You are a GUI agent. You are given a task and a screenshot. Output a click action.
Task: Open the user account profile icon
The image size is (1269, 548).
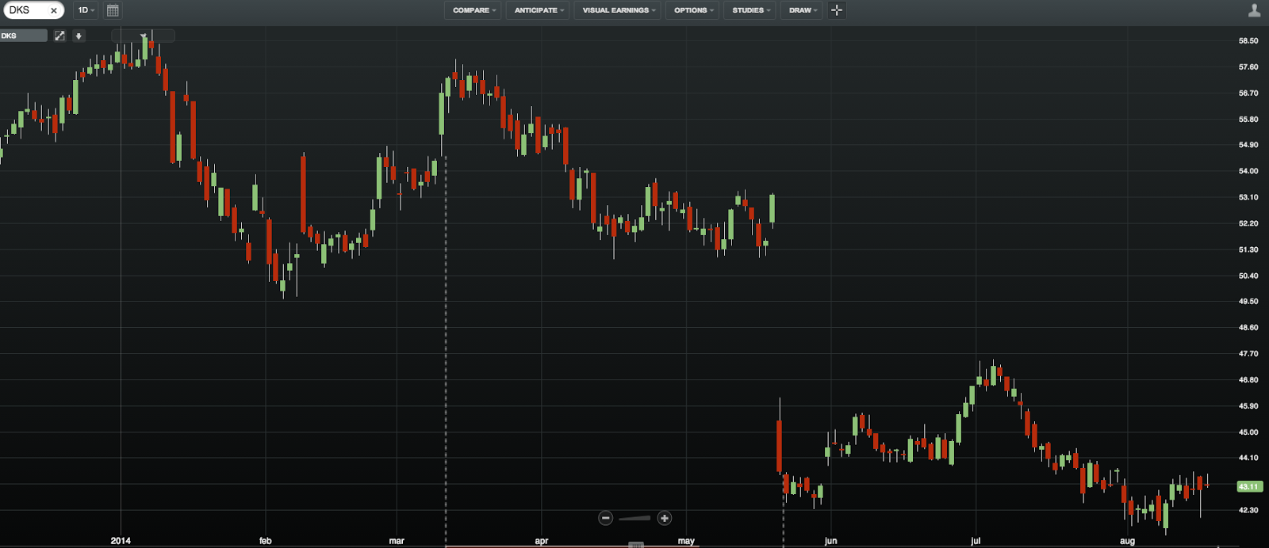click(x=1254, y=10)
